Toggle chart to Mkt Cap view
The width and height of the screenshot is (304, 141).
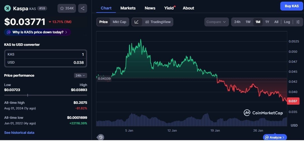point(119,22)
